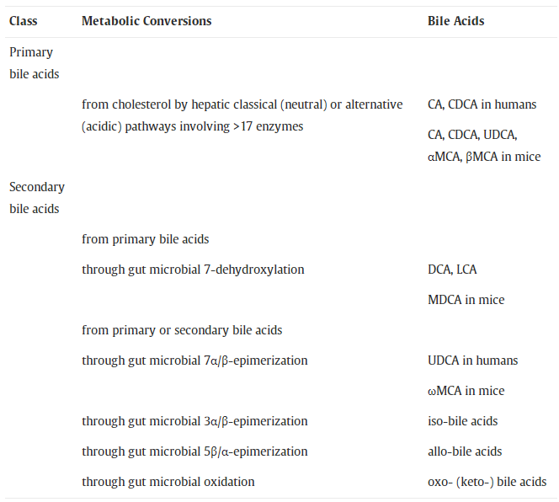Select the "Secondary bile acids" class cell
The image size is (559, 502).
click(37, 198)
